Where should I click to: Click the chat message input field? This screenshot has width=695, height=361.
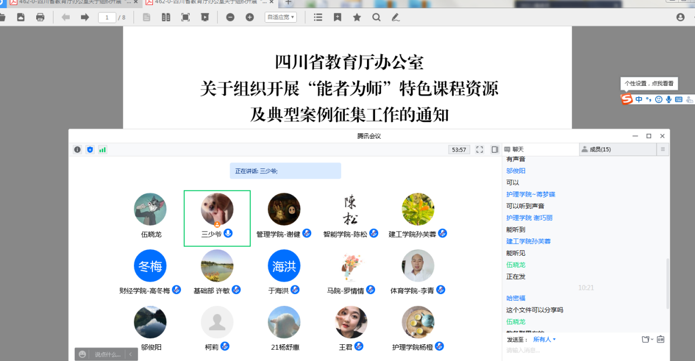pos(584,351)
